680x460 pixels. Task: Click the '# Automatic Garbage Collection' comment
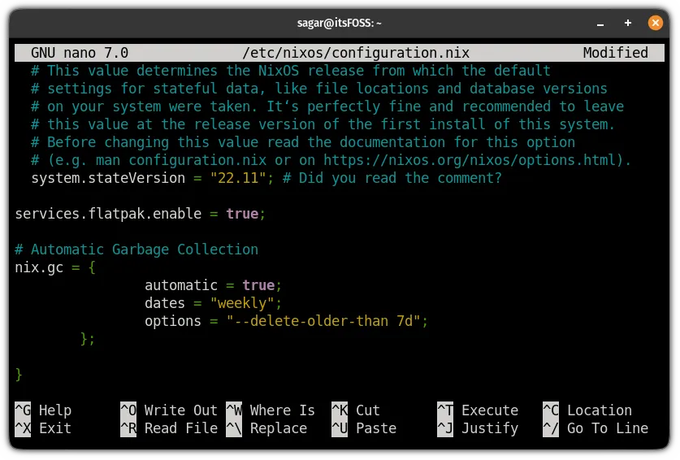point(136,250)
